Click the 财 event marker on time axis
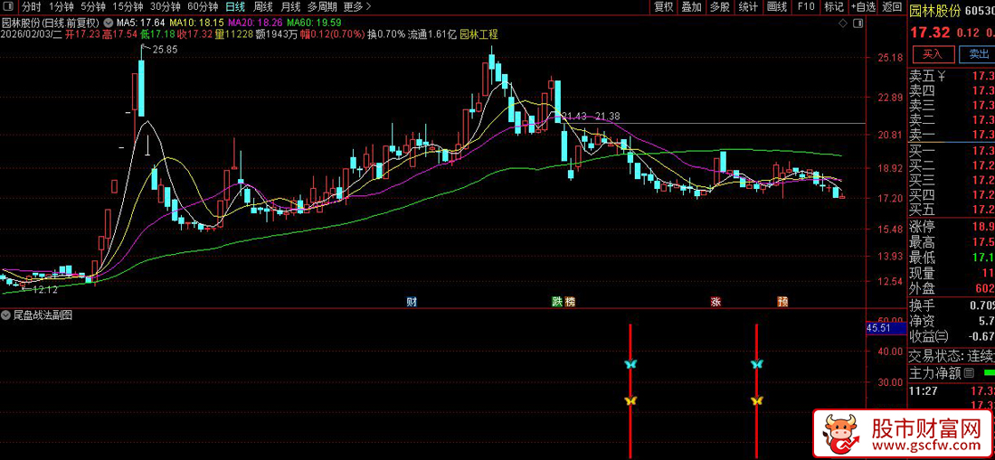The image size is (995, 460). click(412, 302)
